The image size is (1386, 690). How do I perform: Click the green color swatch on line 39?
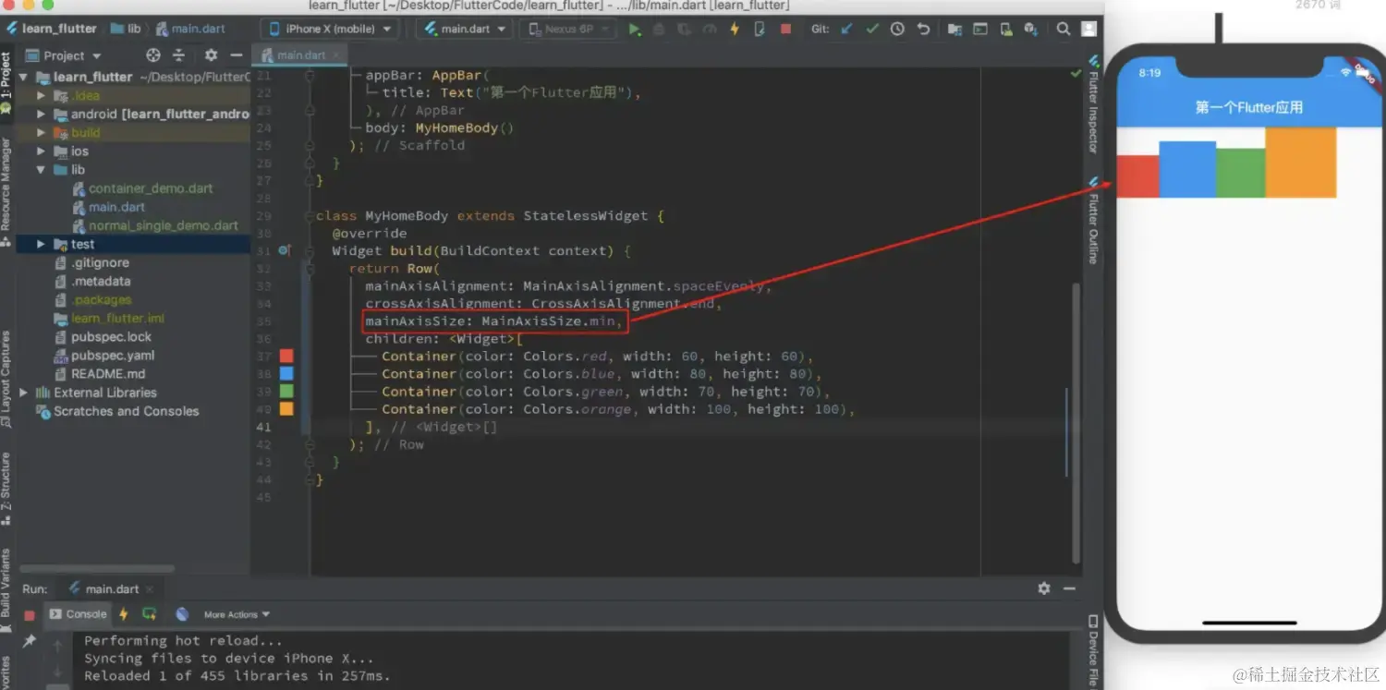(x=286, y=392)
